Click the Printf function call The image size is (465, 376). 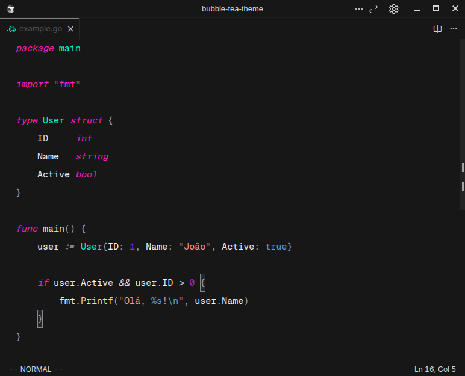click(97, 301)
